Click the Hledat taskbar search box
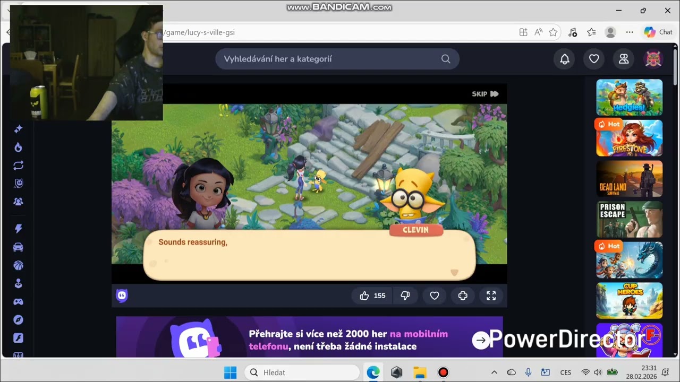680x382 pixels. click(x=302, y=372)
